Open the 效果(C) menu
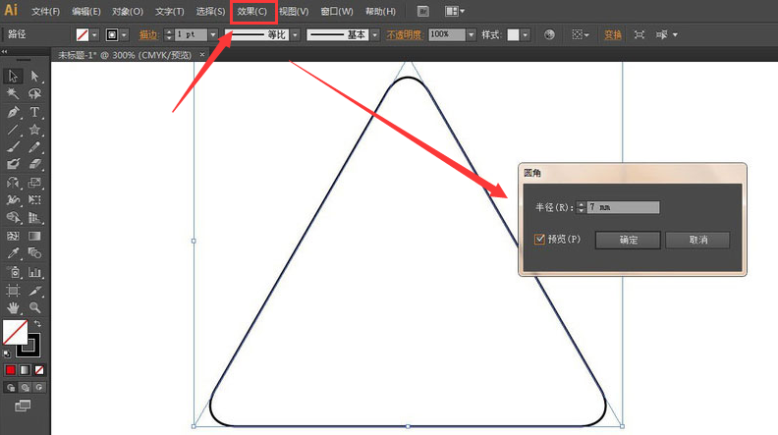Image resolution: width=778 pixels, height=435 pixels. click(x=251, y=12)
